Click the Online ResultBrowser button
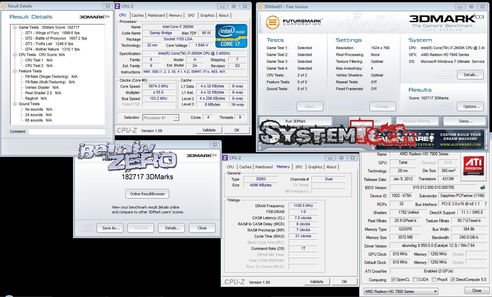The width and height of the screenshot is (492, 297). click(147, 194)
